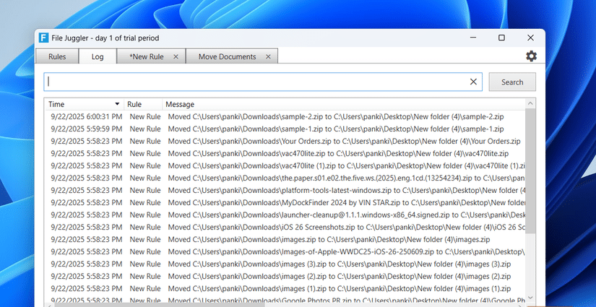The height and width of the screenshot is (307, 596).
Task: Click the vertical scrollbar thumb of log
Action: [530, 171]
